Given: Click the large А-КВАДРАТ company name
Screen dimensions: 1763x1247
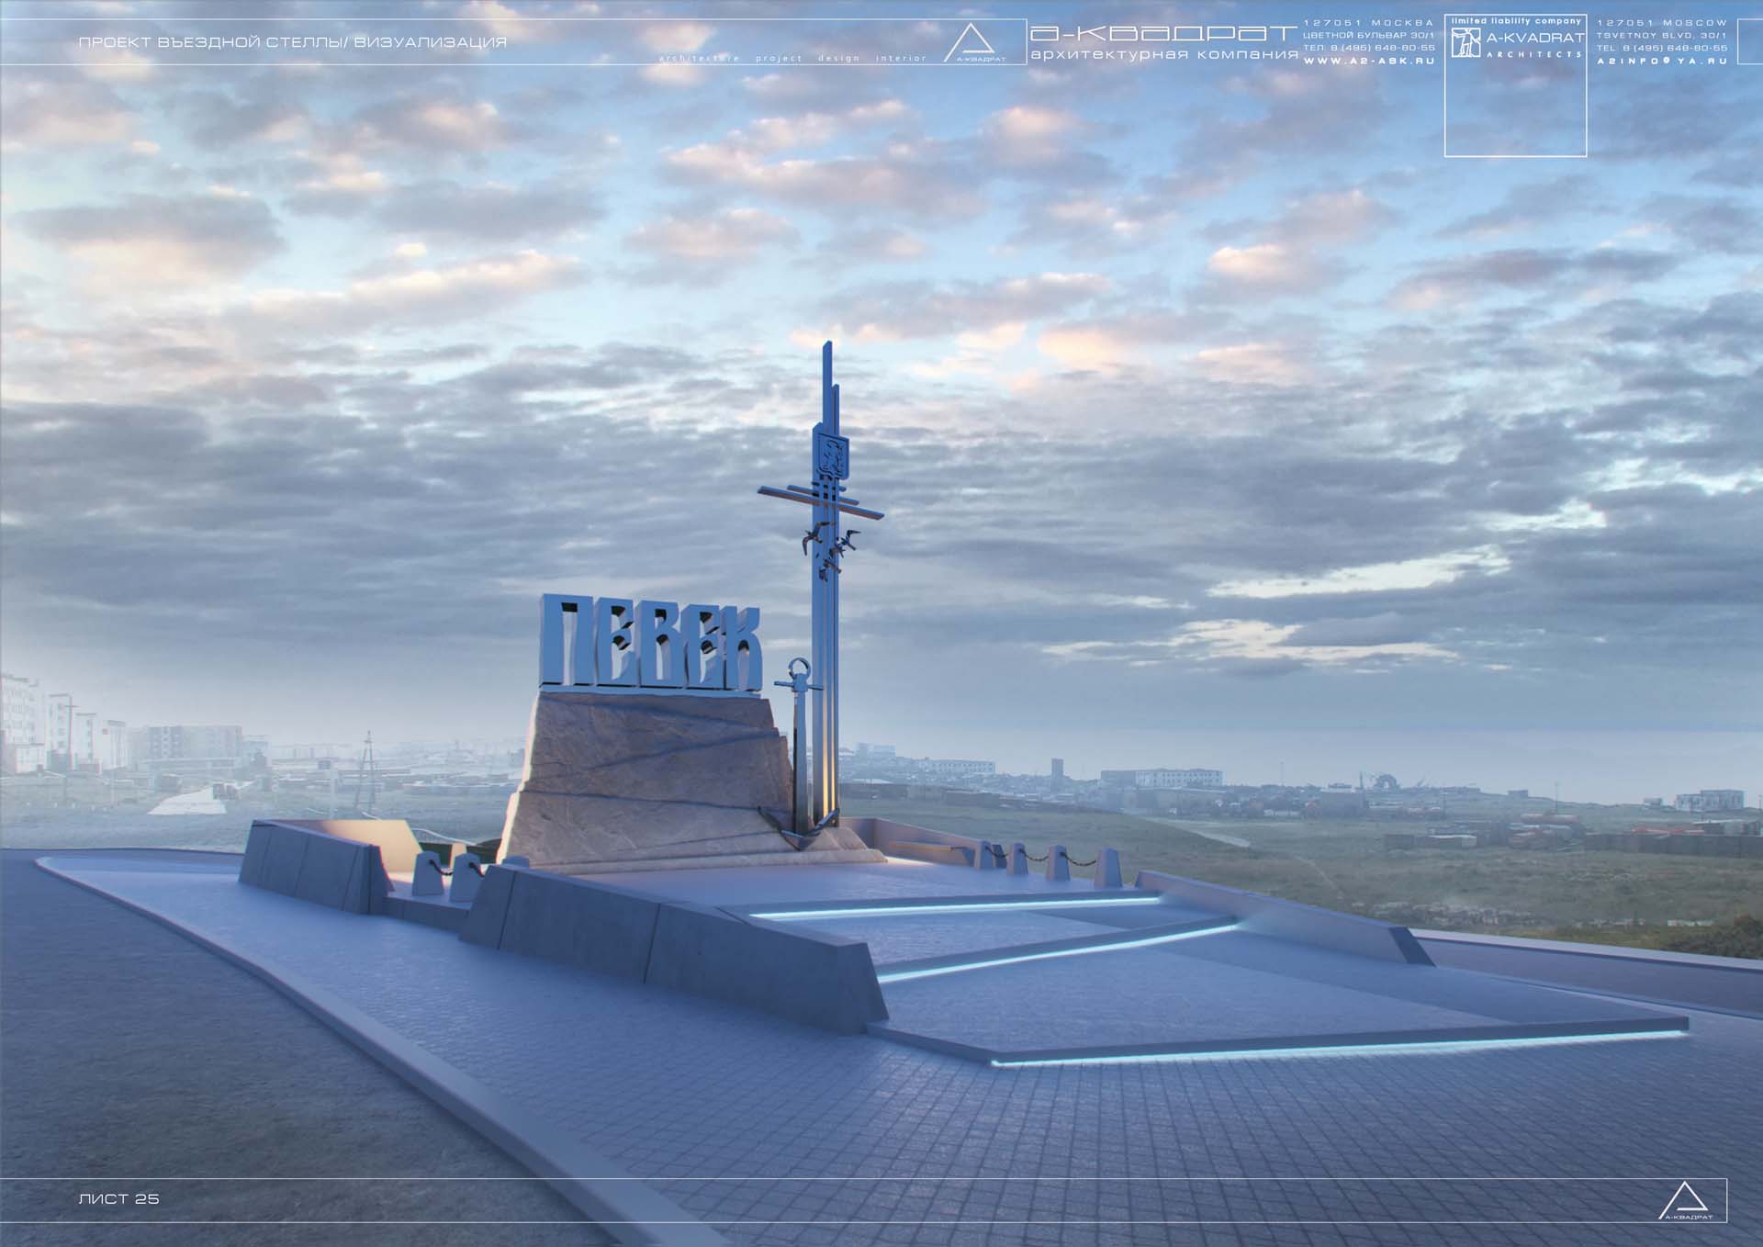Looking at the screenshot, I should (1163, 33).
